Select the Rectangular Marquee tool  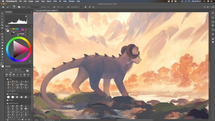[2, 16]
